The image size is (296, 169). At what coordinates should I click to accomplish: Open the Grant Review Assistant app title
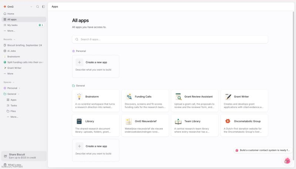coord(198,97)
